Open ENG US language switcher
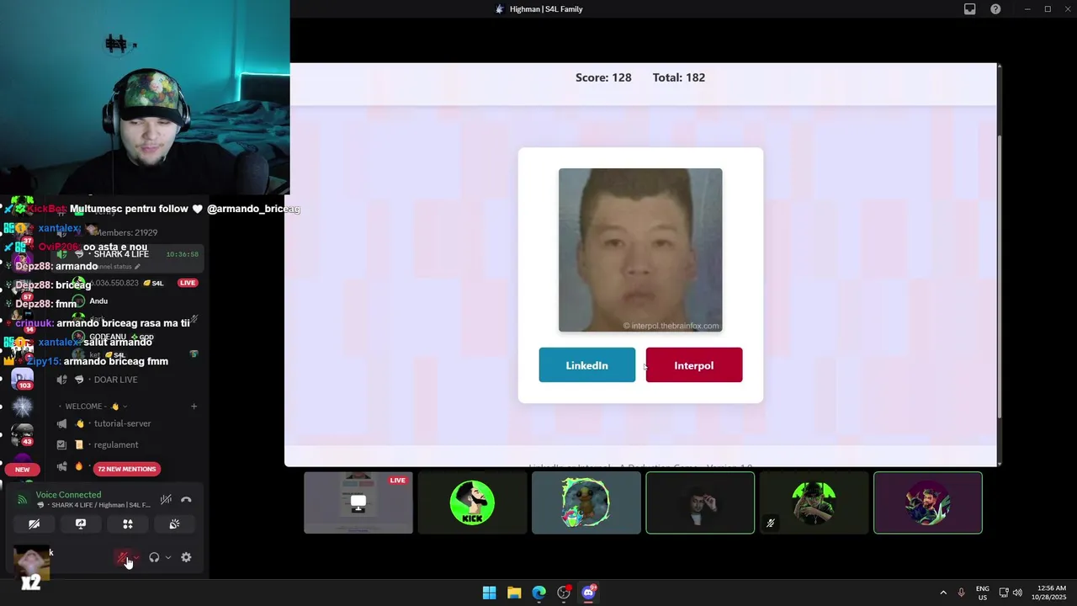 click(x=982, y=593)
